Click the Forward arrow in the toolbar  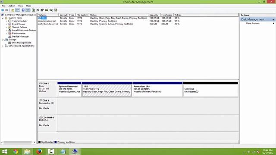(x=7, y=10)
